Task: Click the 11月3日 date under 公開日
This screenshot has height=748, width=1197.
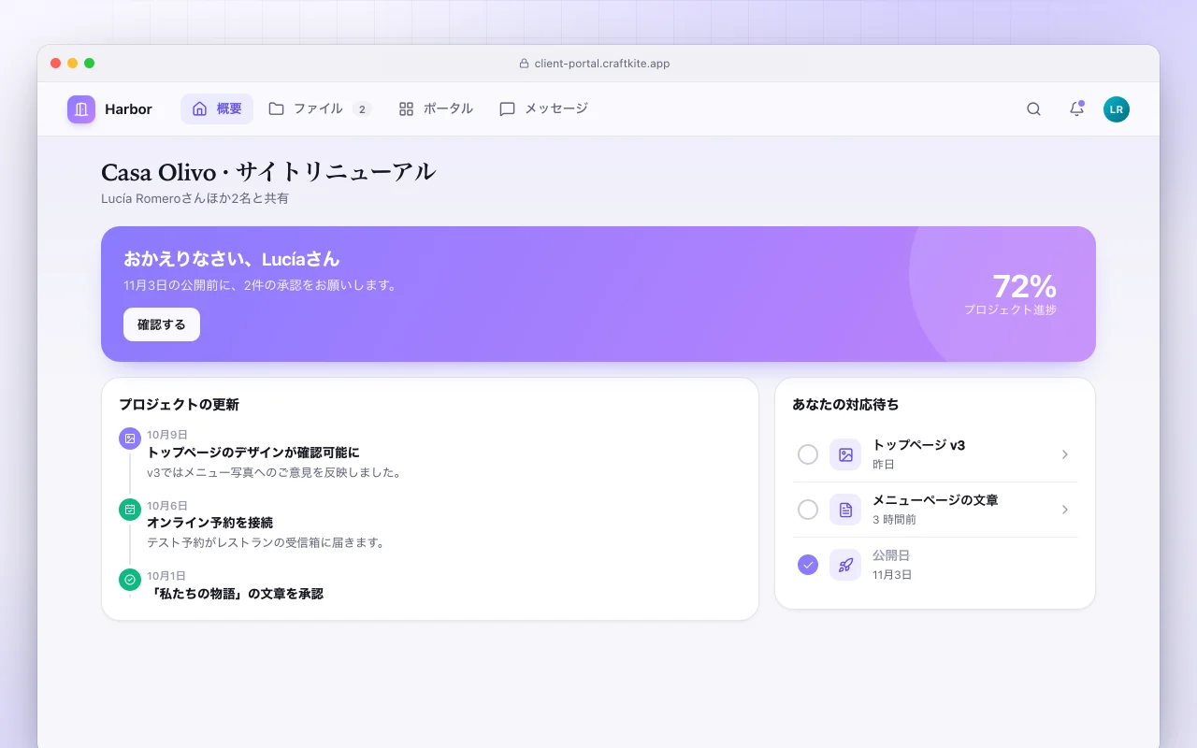Action: (892, 575)
